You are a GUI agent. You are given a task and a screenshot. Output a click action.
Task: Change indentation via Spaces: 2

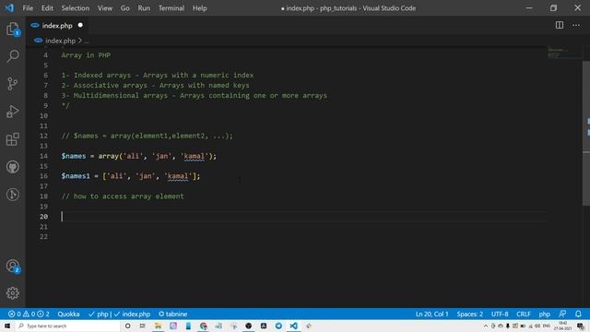click(469, 314)
